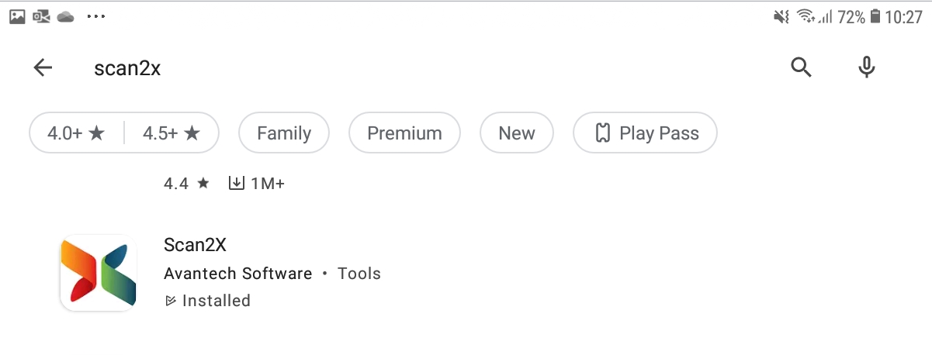Tap the Avantech Software developer name
932x355 pixels.
[x=238, y=274]
